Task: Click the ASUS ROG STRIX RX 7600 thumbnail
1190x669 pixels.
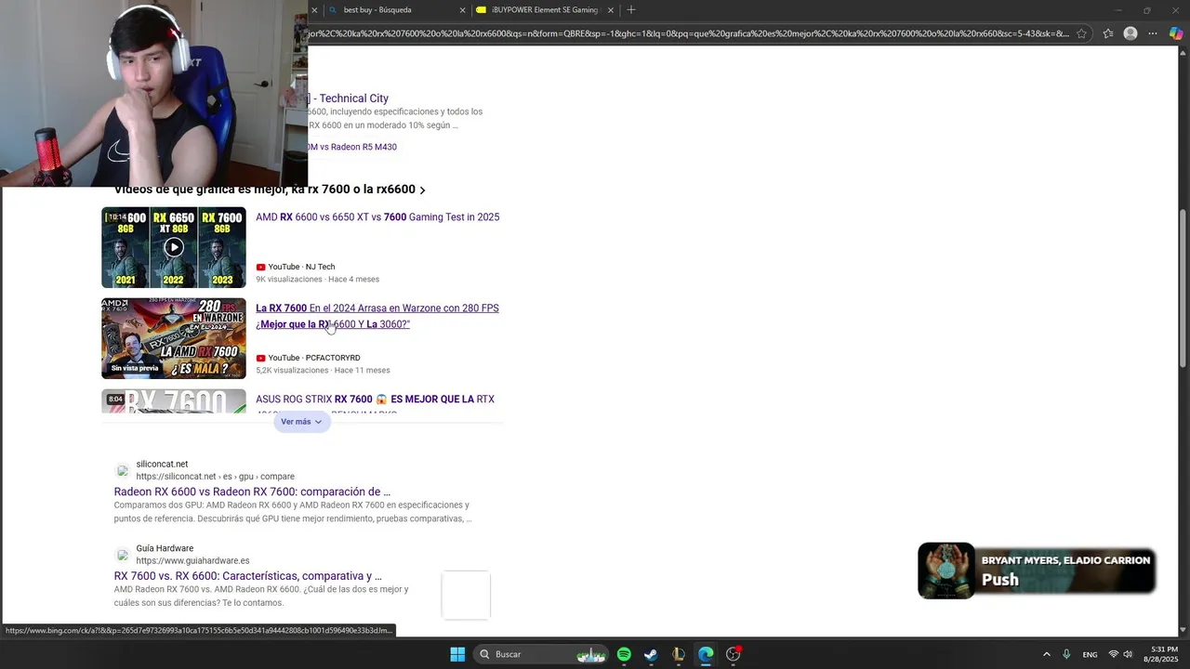Action: 174,401
